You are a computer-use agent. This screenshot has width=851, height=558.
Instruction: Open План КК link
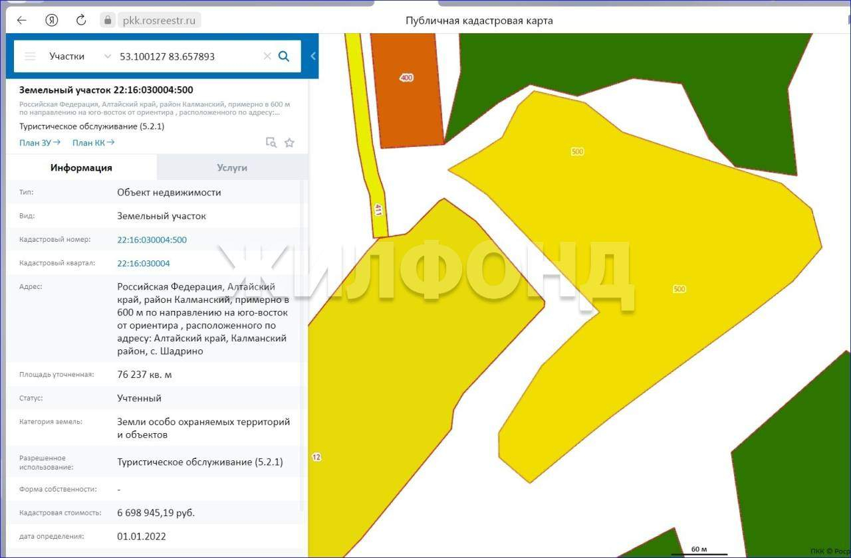click(x=92, y=142)
